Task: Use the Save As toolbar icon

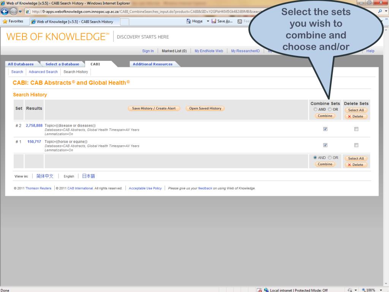Action: tap(214, 21)
